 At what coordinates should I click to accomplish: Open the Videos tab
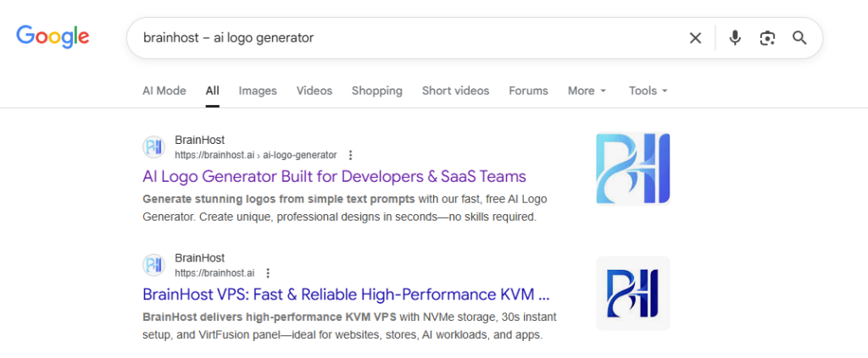pos(314,91)
